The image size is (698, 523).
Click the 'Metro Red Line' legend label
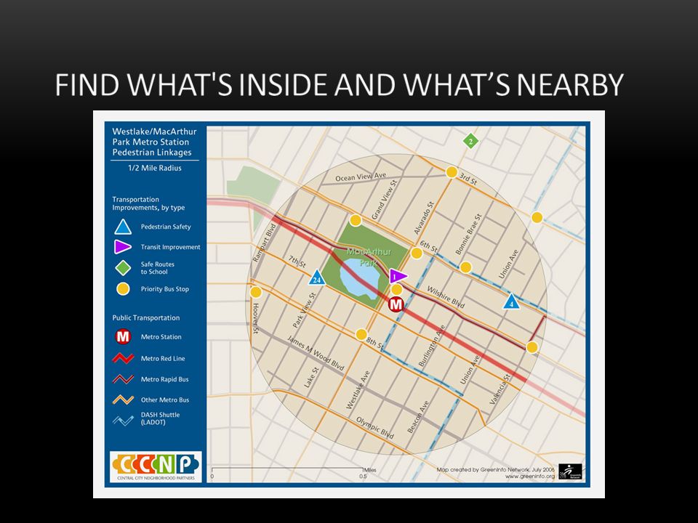[163, 358]
